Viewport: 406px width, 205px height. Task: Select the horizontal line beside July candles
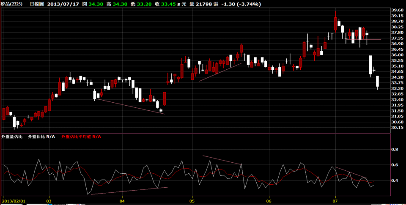[x=374, y=39]
